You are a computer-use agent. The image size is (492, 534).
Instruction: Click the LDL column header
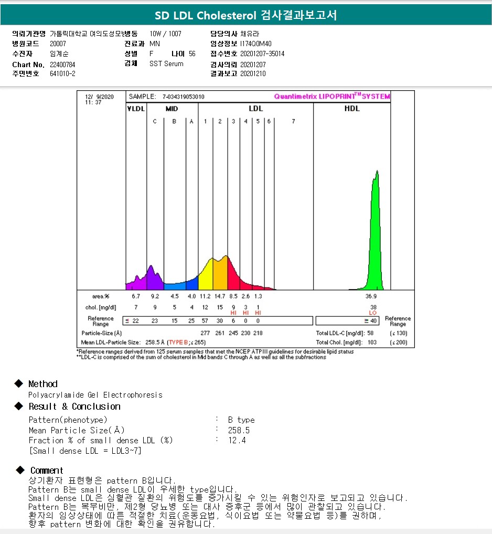click(x=256, y=108)
